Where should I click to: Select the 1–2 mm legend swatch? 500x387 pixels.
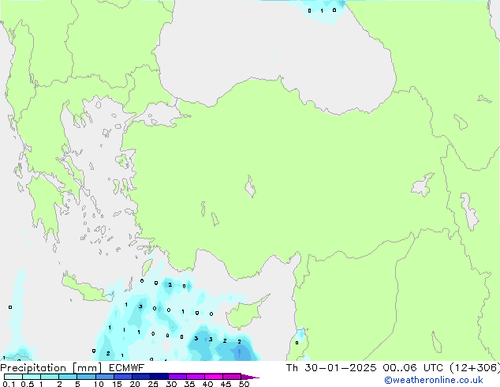click(50, 377)
